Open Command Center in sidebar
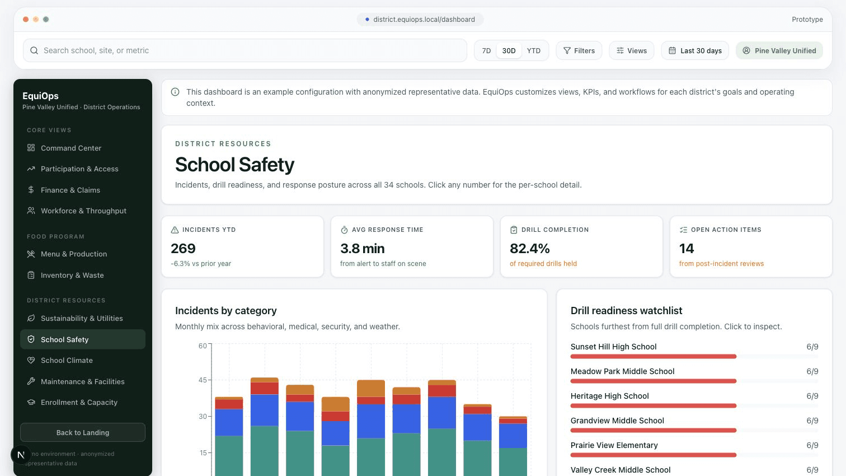 coord(83,148)
